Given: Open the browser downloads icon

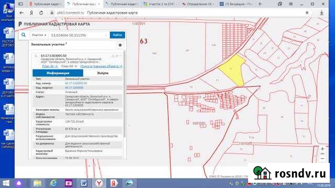Looking at the screenshot, I should 321,13.
